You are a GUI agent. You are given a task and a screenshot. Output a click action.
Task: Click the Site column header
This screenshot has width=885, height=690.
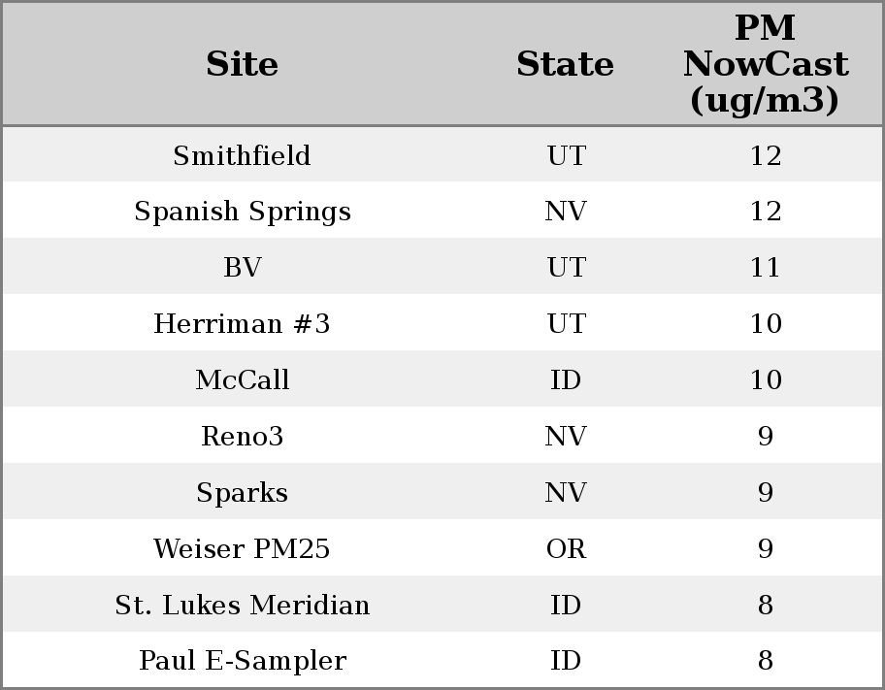coord(242,64)
